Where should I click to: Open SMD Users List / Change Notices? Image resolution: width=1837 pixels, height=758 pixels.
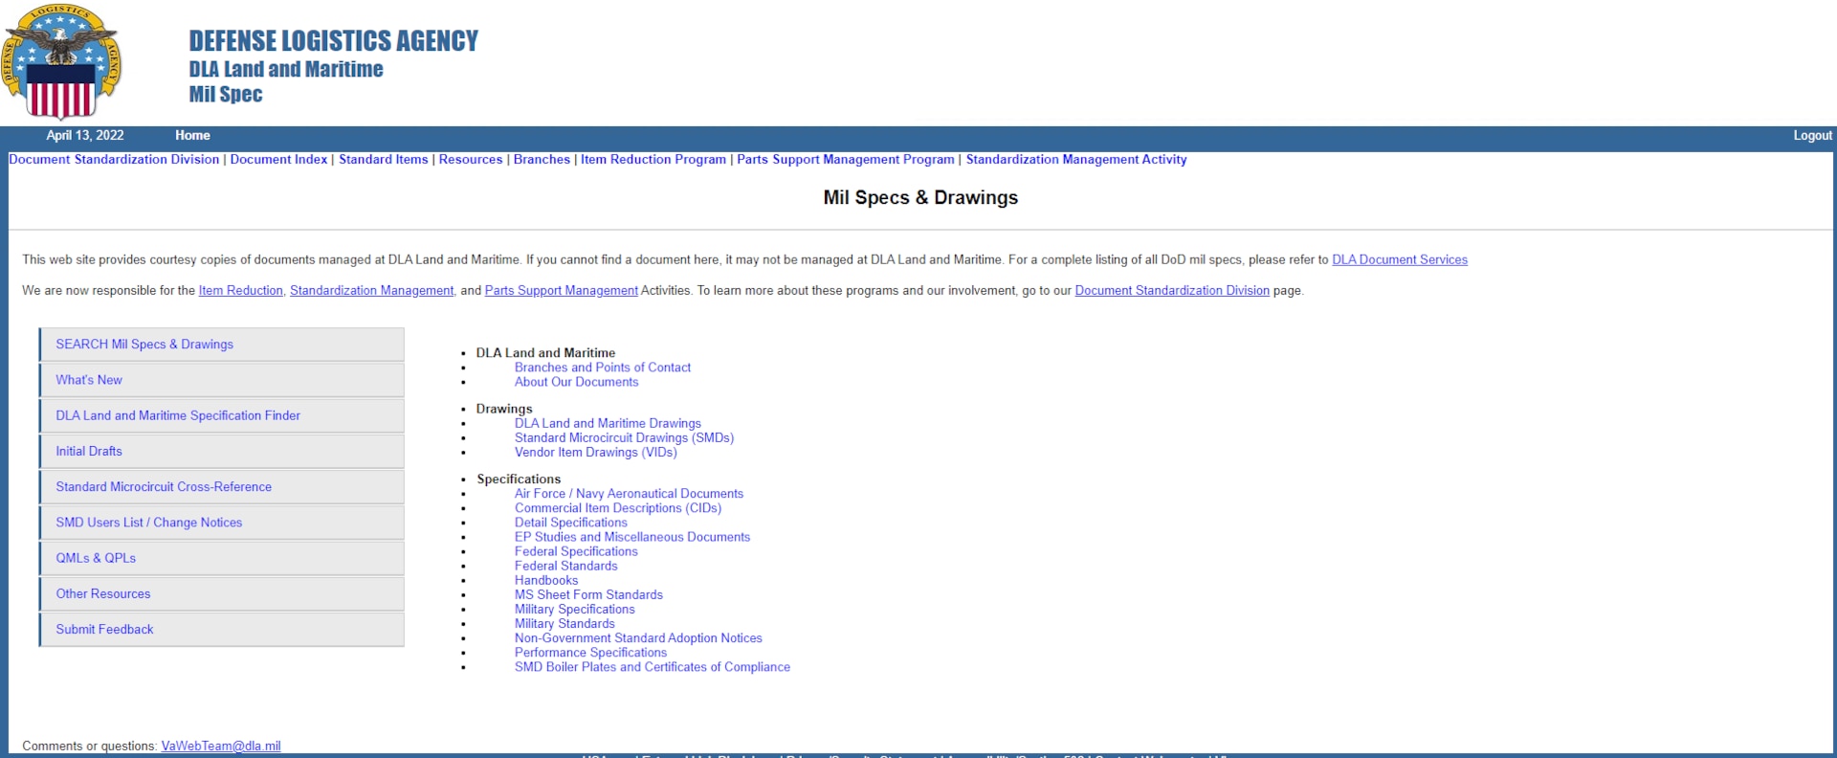point(222,523)
